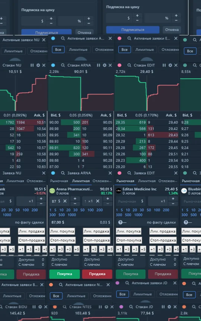Viewport: 201px width, 321px height.
Task: Select Лимитные filter in Активные заявки EDIT
Action: click(144, 50)
